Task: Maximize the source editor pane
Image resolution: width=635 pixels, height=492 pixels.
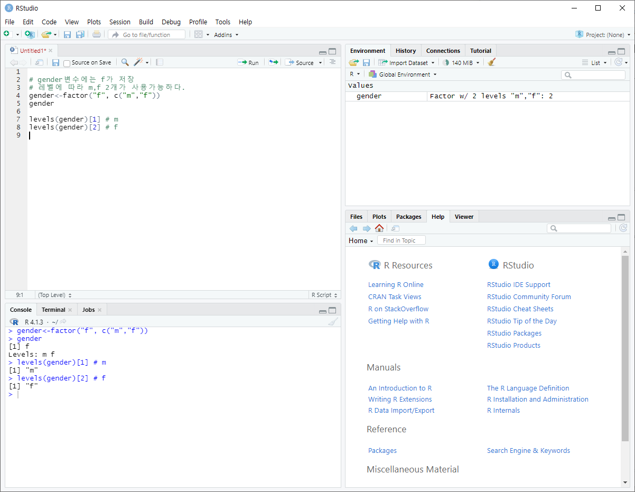Action: (332, 51)
